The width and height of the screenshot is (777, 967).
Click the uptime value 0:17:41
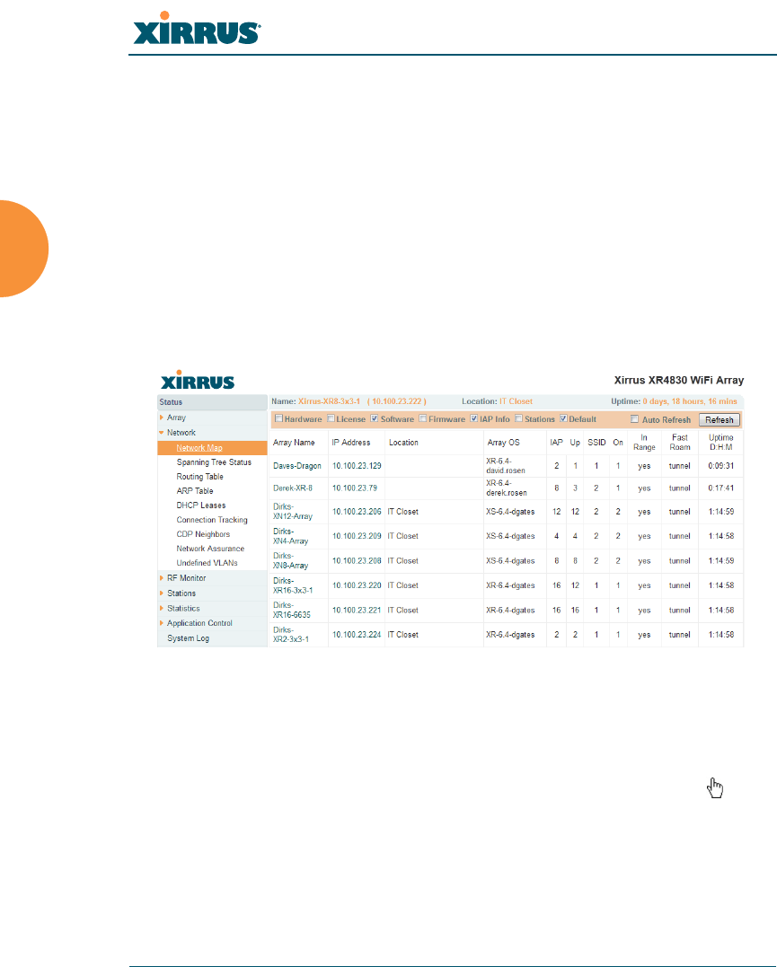pyautogui.click(x=720, y=488)
